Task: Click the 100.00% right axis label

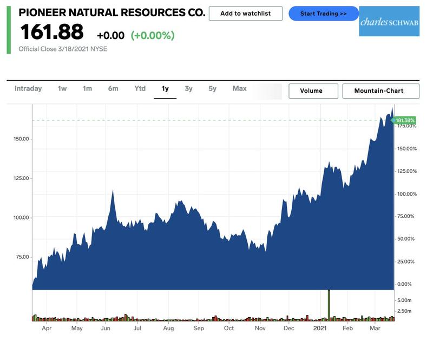Action: pos(407,194)
